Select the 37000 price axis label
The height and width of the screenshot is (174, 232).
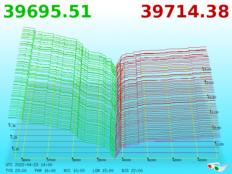pyautogui.click(x=51, y=160)
